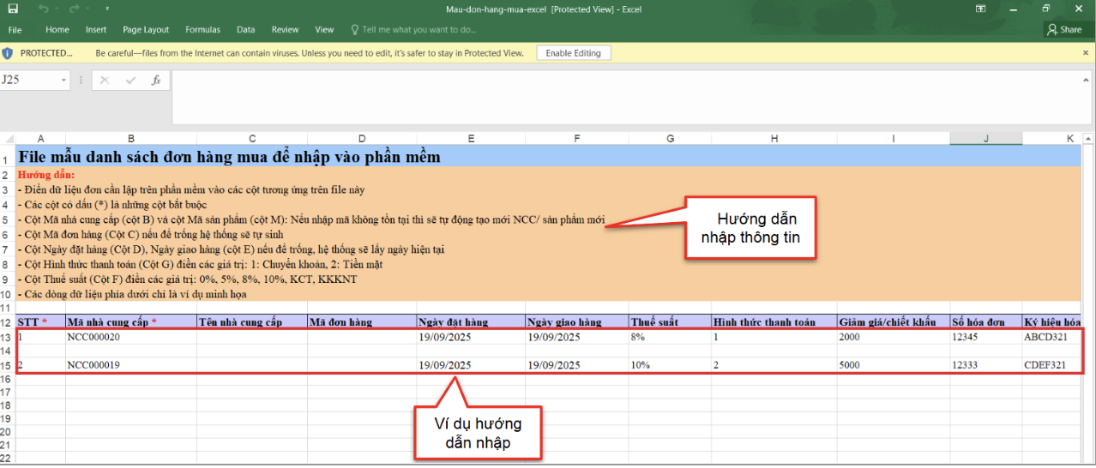Open the View ribbon tab
This screenshot has width=1096, height=468.
[x=324, y=29]
